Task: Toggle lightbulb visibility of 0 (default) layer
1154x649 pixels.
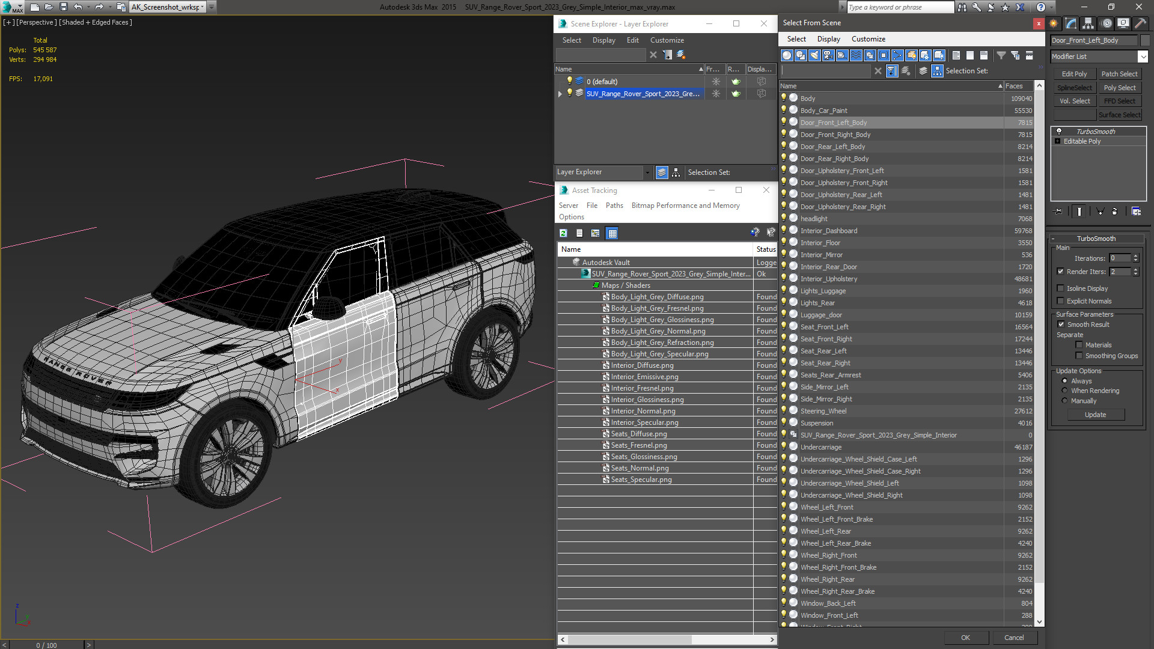Action: [569, 81]
